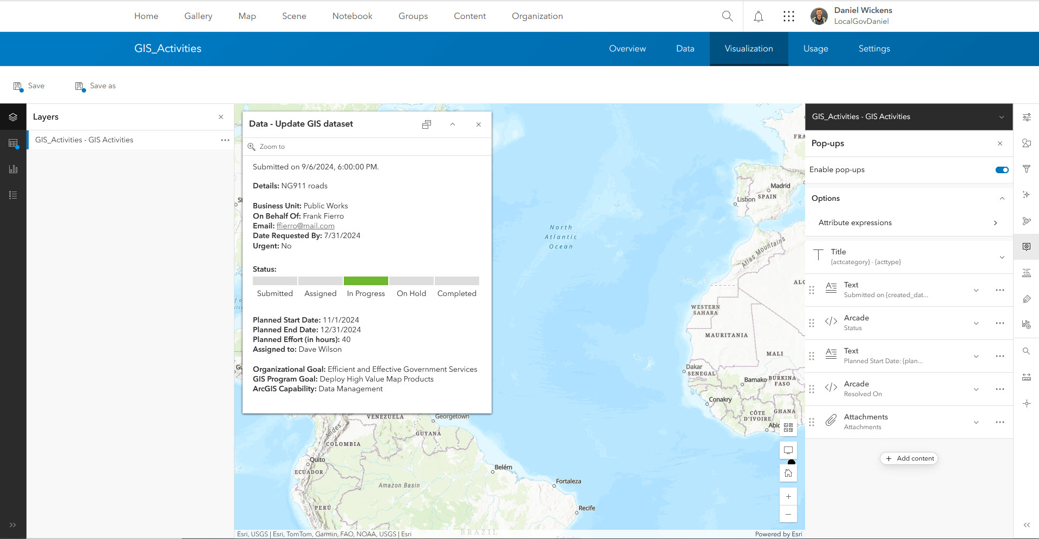Viewport: 1039px width, 539px height.
Task: Open the Search tool on the right
Action: click(x=1027, y=351)
